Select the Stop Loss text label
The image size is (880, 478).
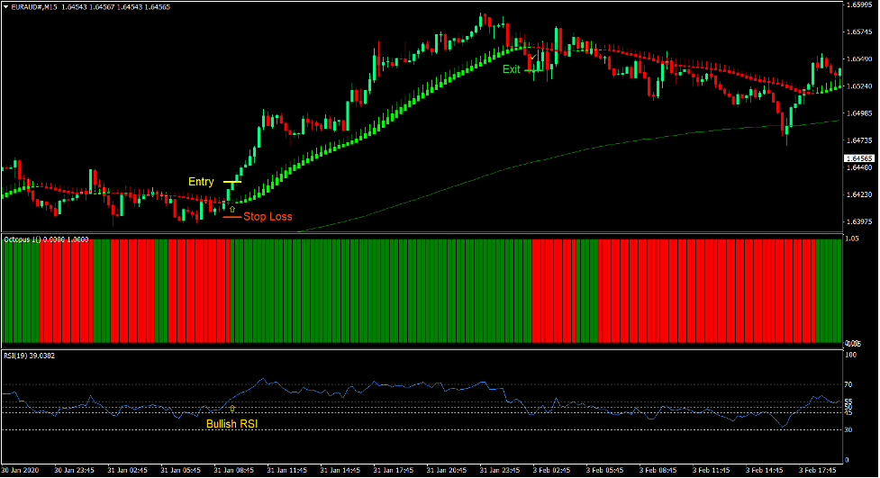268,217
